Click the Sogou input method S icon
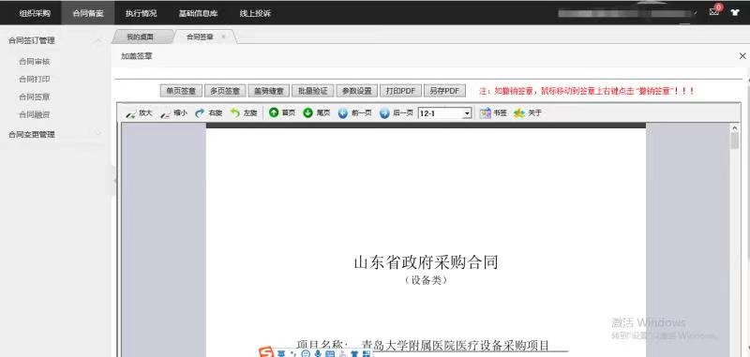The image size is (750, 357). tap(265, 352)
